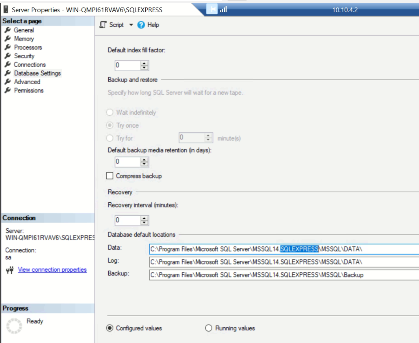Screen dimensions: 419x343
Task: Click the Backup default location field
Action: pos(284,275)
